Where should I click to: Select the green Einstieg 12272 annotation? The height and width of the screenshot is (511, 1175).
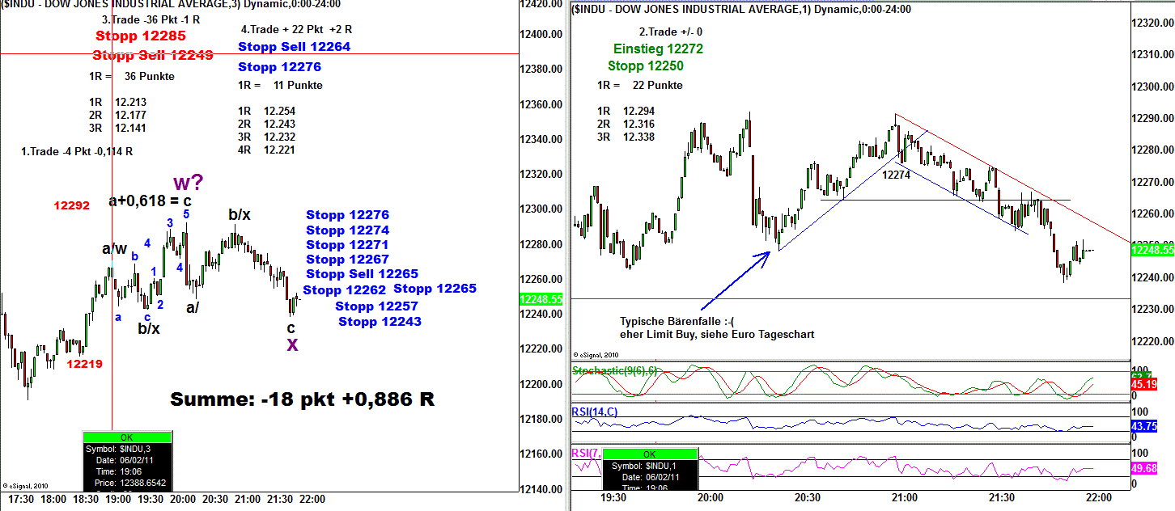[x=658, y=49]
